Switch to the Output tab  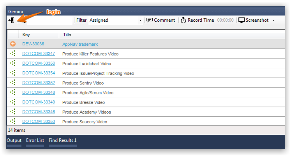click(x=14, y=140)
